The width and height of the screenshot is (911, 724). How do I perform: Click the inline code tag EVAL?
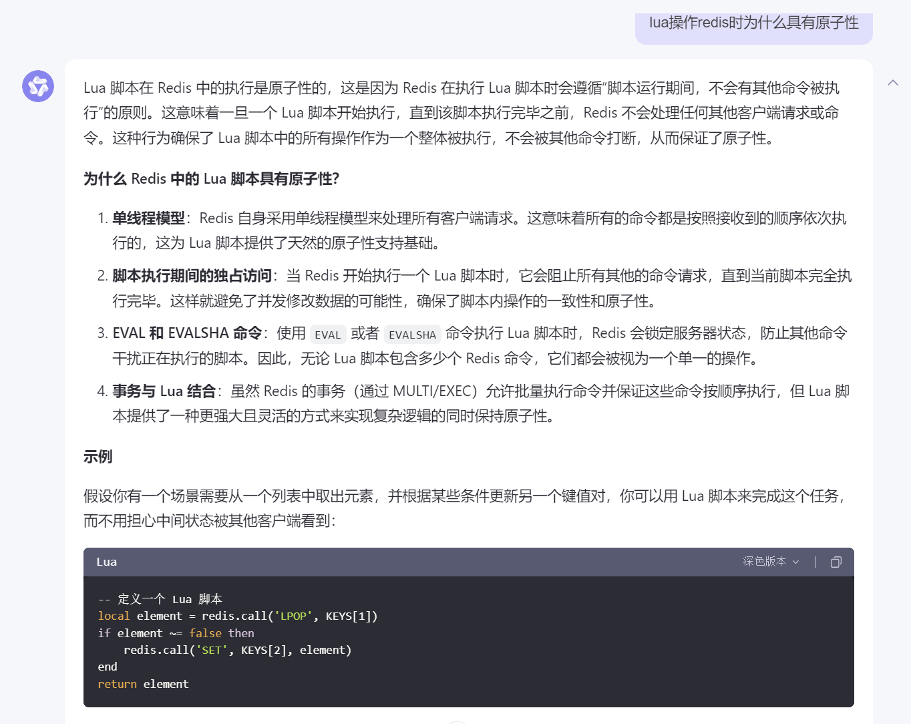click(327, 335)
